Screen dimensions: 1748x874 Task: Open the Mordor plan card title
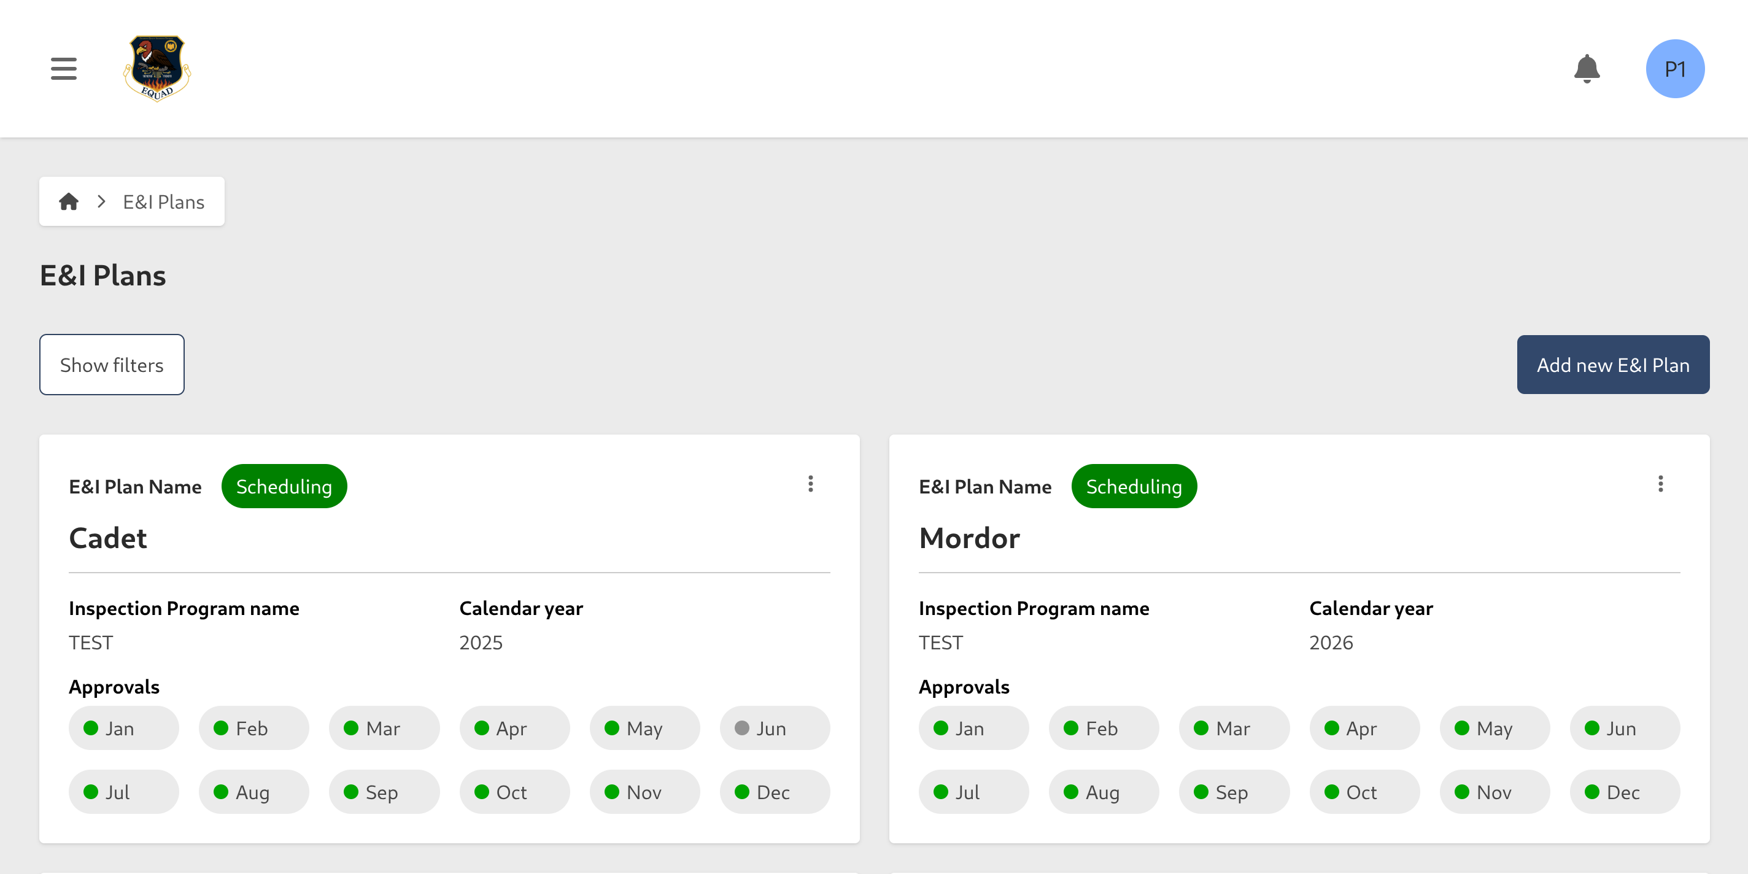[x=969, y=538]
